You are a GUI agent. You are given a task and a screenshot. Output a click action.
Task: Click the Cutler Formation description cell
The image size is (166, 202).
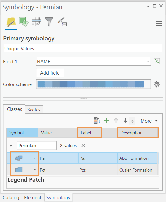pyautogui.click(x=138, y=170)
